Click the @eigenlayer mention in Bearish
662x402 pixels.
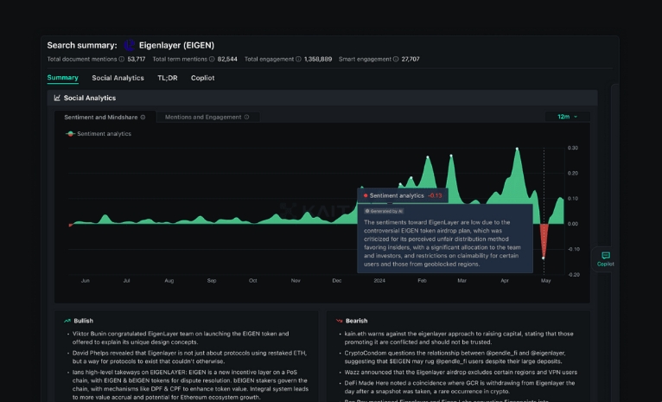point(548,353)
